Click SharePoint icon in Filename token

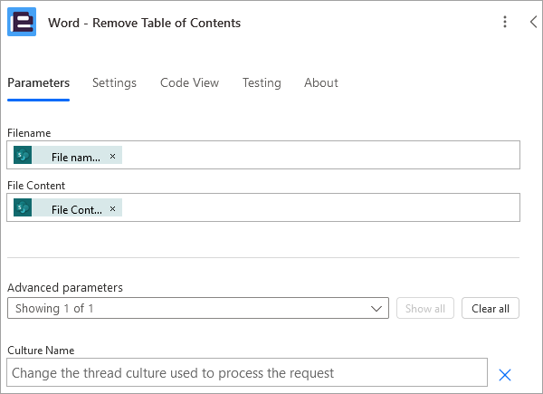pyautogui.click(x=23, y=155)
